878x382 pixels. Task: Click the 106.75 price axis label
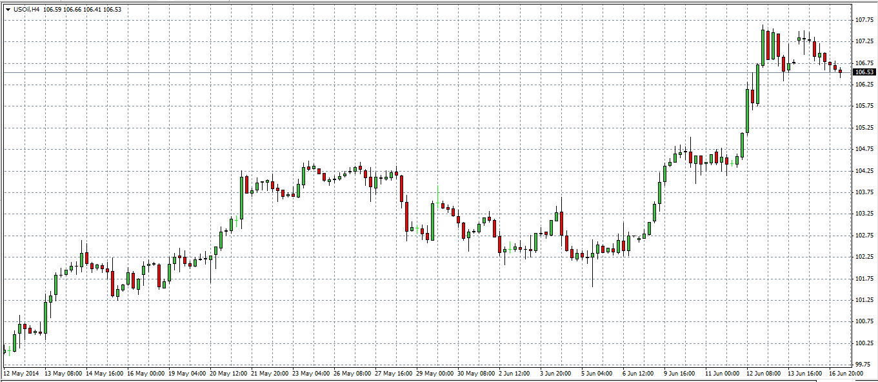tap(864, 63)
